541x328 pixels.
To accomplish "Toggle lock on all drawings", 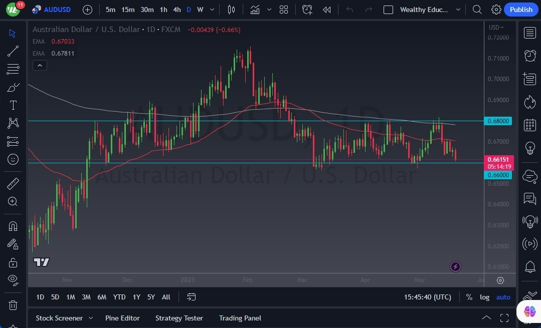I will point(13,262).
